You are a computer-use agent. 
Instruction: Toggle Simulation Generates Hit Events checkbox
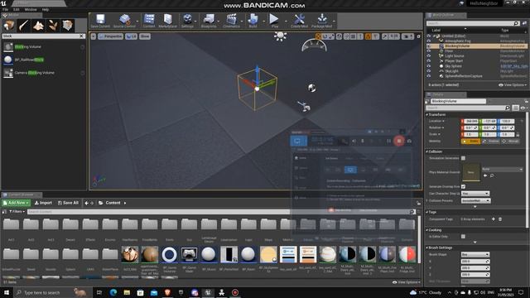(x=463, y=158)
